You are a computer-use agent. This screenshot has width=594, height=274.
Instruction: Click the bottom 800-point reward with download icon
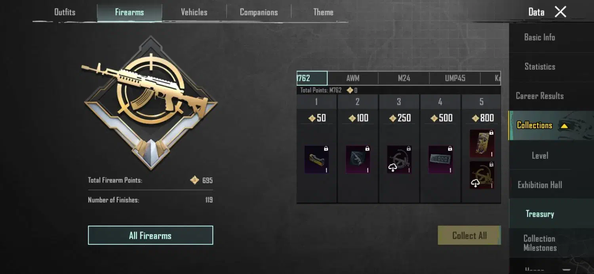coord(482,175)
